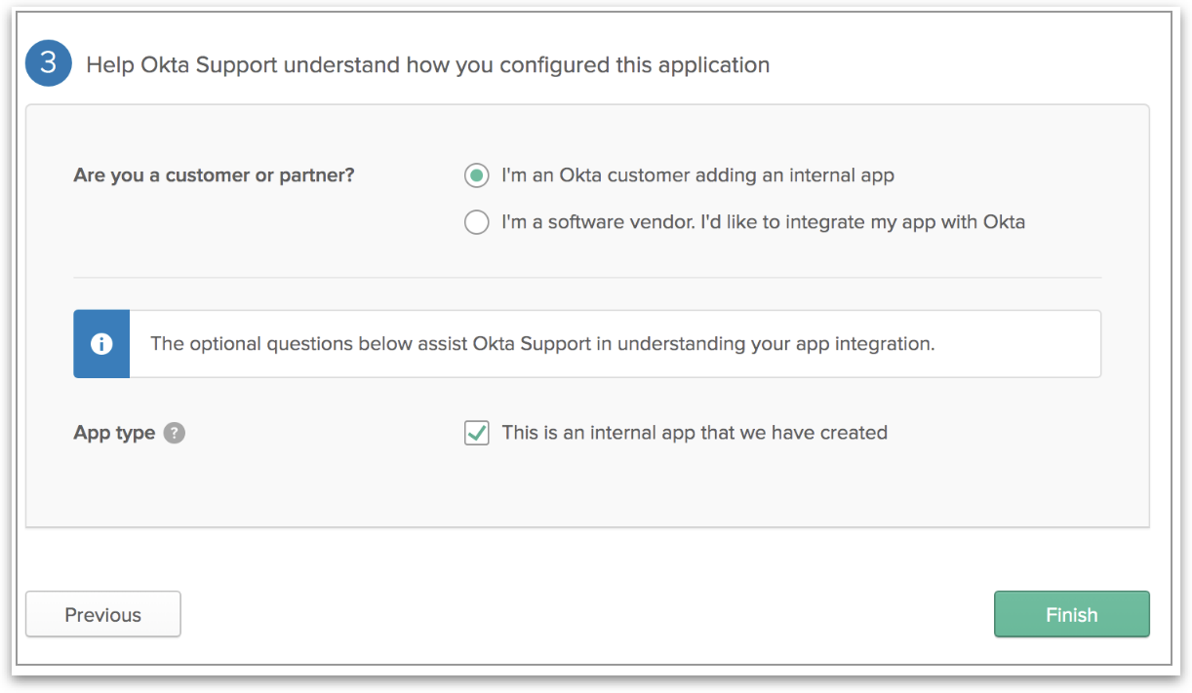Choose the software vendor radio button

tap(476, 223)
